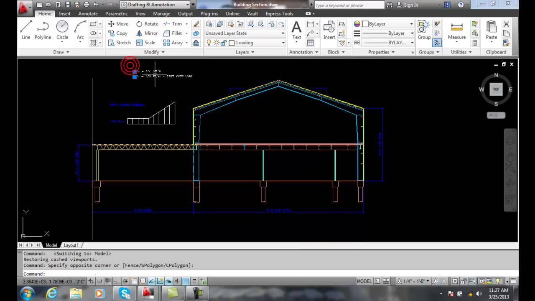Switch to the Express Tools tab
This screenshot has height=301, width=535.
click(x=279, y=13)
